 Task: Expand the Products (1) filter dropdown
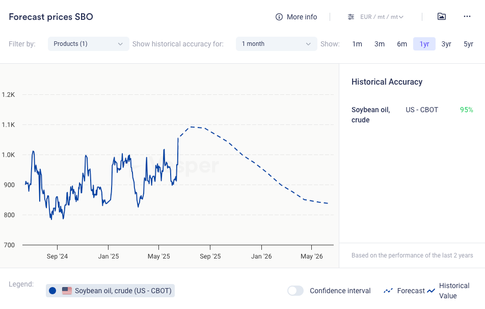tap(88, 44)
